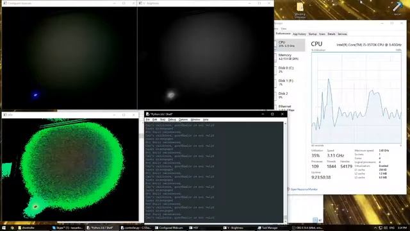Switch to Details tab in Task Manager

[x=331, y=34]
